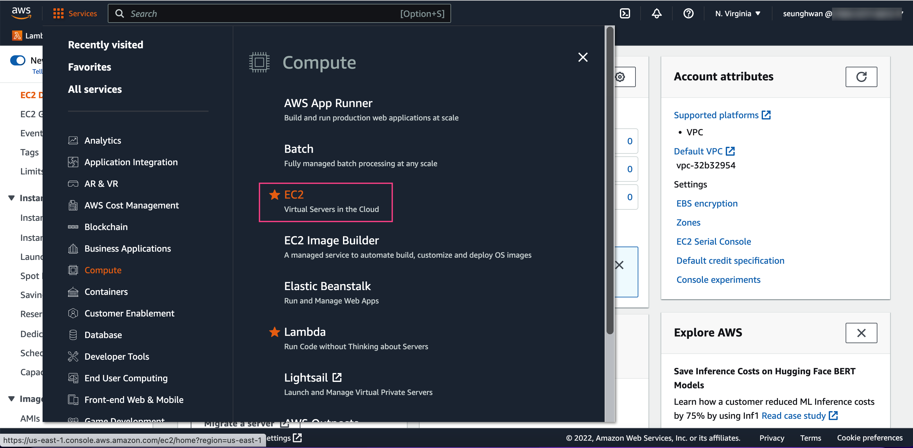Open the CloudShell terminal icon
The height and width of the screenshot is (448, 913).
point(624,13)
